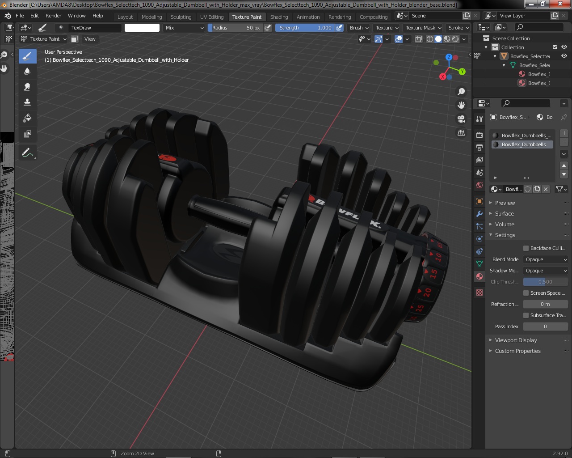Select the Annotate tool
This screenshot has width=572, height=458.
tap(27, 153)
